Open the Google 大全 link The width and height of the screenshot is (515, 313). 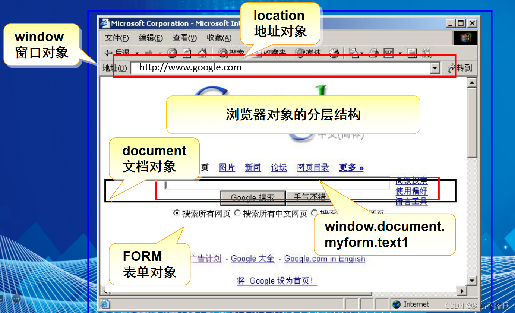point(252,259)
